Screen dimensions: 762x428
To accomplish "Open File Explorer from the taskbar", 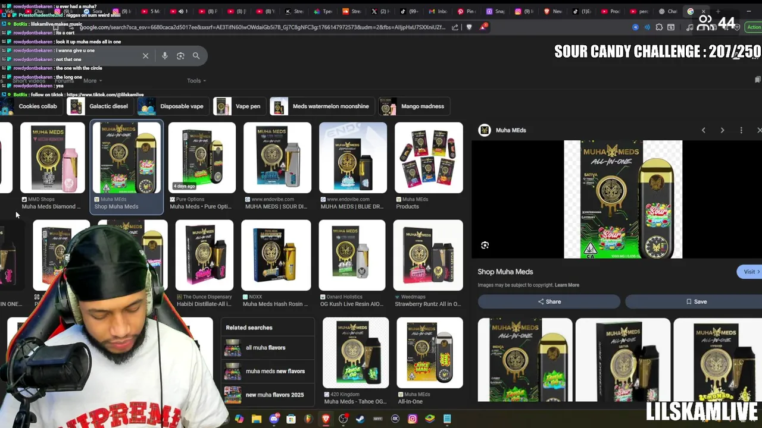I will [x=257, y=419].
